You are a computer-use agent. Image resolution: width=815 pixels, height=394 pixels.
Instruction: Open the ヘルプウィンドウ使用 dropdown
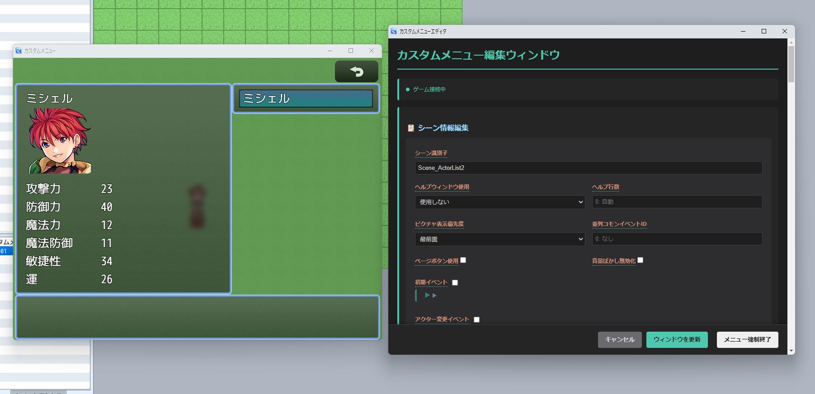point(499,202)
